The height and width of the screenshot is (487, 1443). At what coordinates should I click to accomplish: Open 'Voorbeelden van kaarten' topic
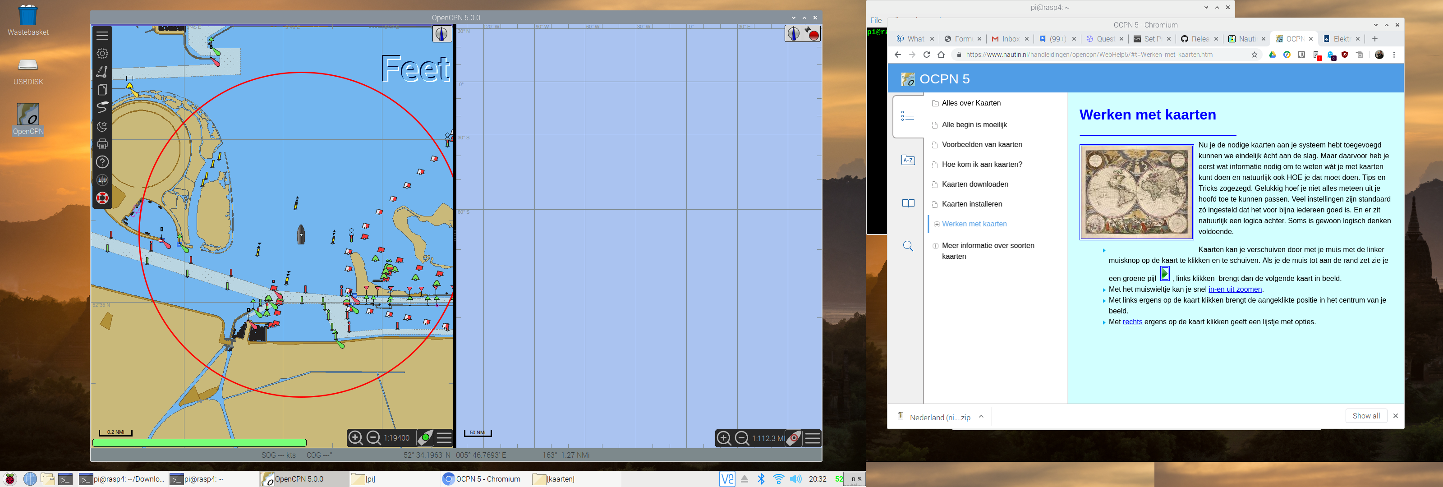tap(981, 145)
